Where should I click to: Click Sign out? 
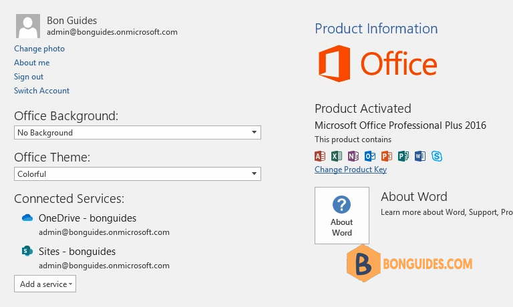[x=29, y=77]
